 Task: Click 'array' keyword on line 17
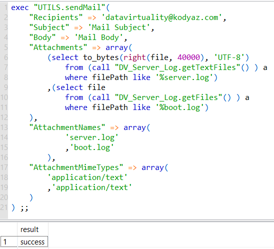152,167
